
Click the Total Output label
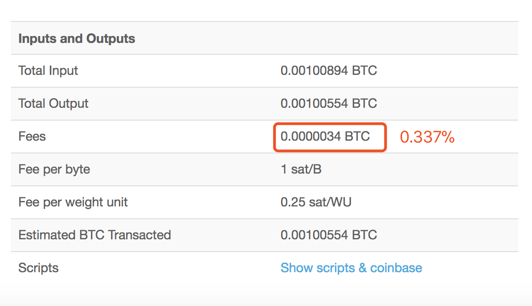[53, 103]
